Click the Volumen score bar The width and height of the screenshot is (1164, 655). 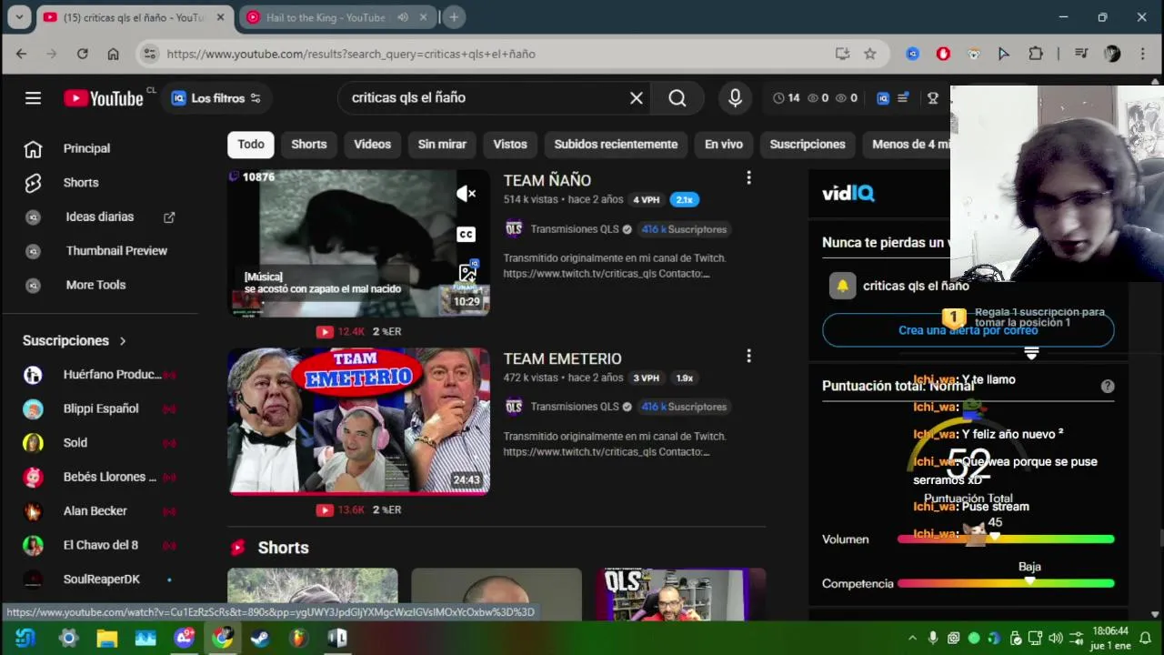pos(1006,539)
